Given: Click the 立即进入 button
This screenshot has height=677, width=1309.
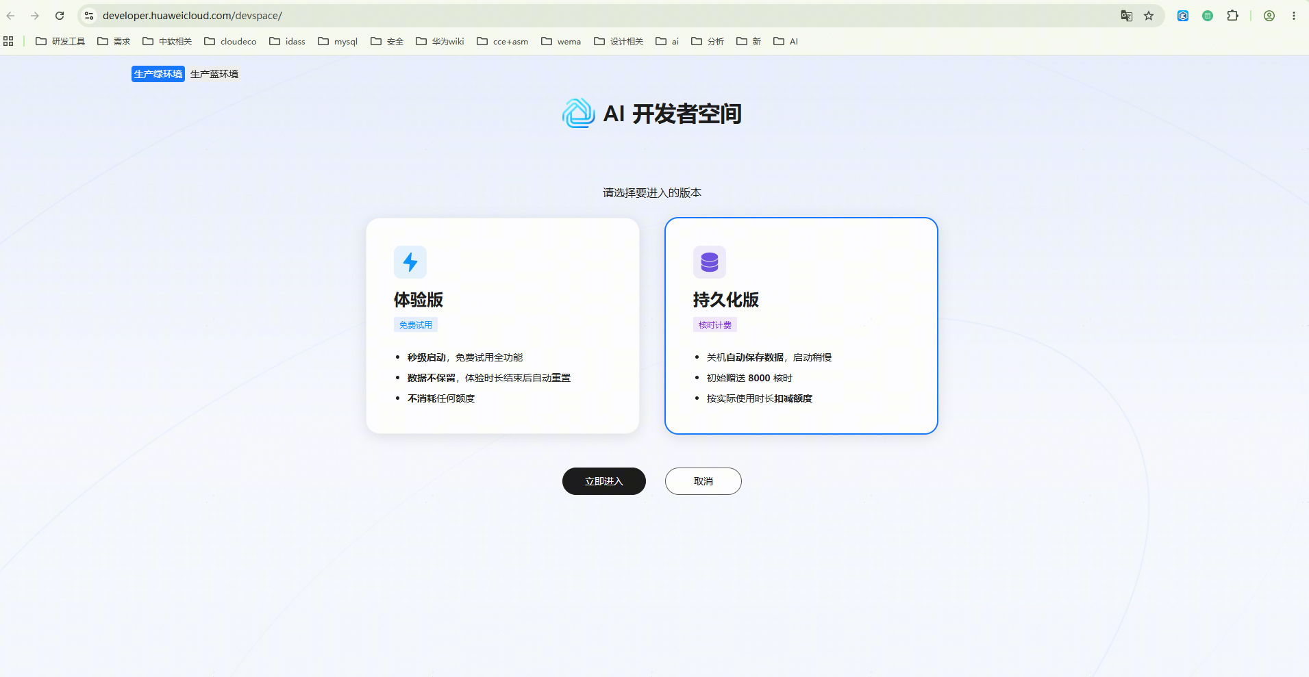Looking at the screenshot, I should click(604, 481).
